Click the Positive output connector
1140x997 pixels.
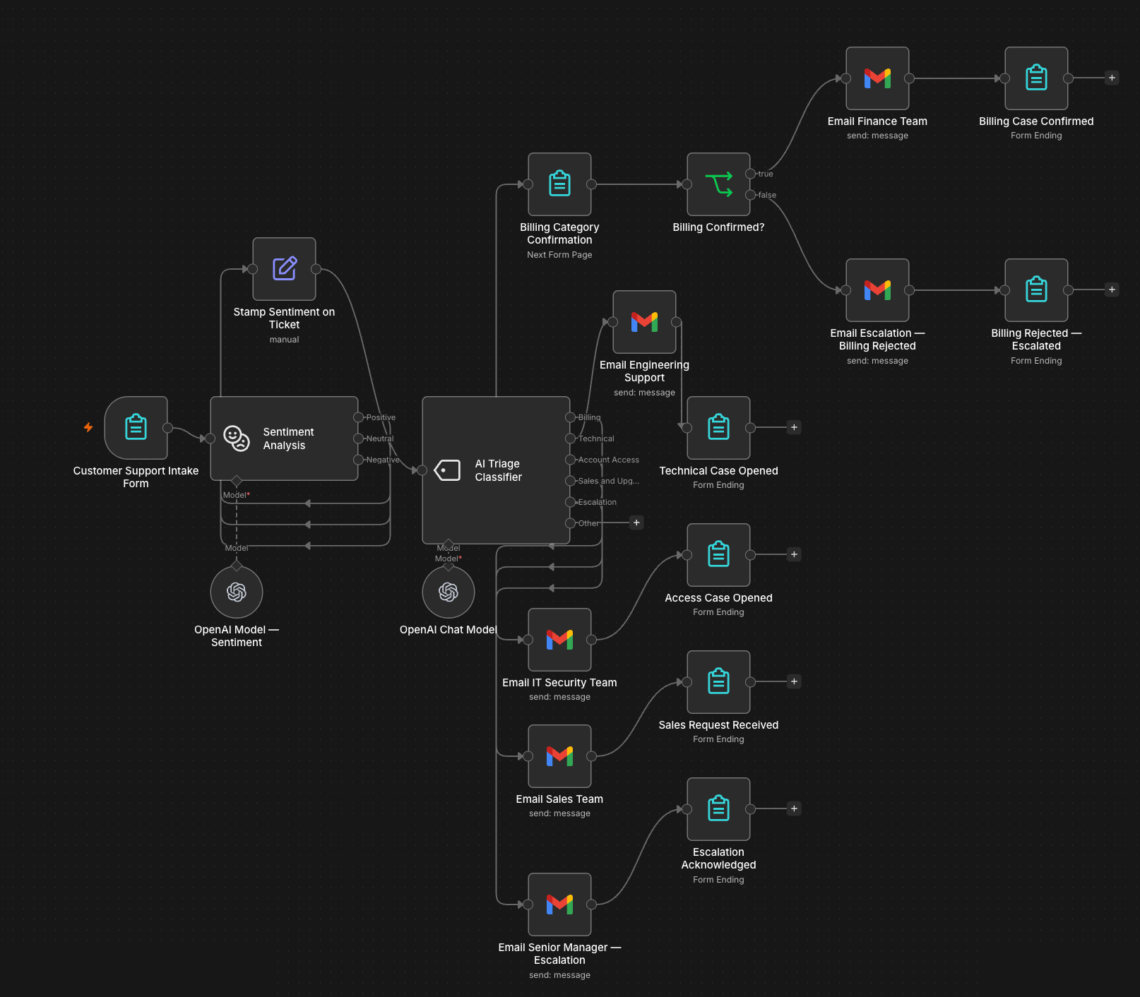click(358, 417)
